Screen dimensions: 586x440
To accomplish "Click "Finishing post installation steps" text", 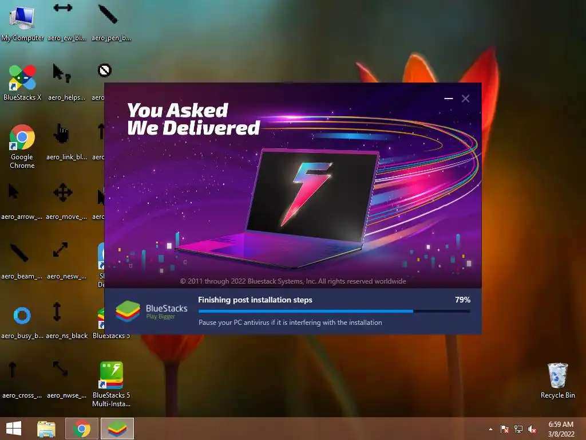I will click(x=255, y=300).
